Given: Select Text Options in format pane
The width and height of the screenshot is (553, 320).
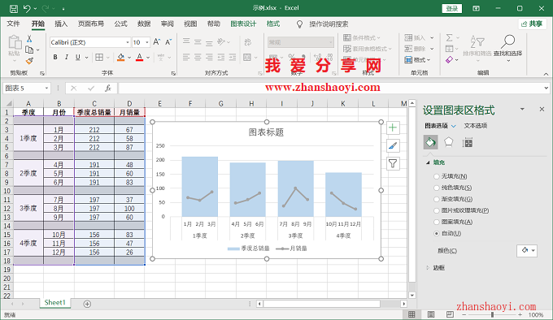Looking at the screenshot, I should (476, 126).
